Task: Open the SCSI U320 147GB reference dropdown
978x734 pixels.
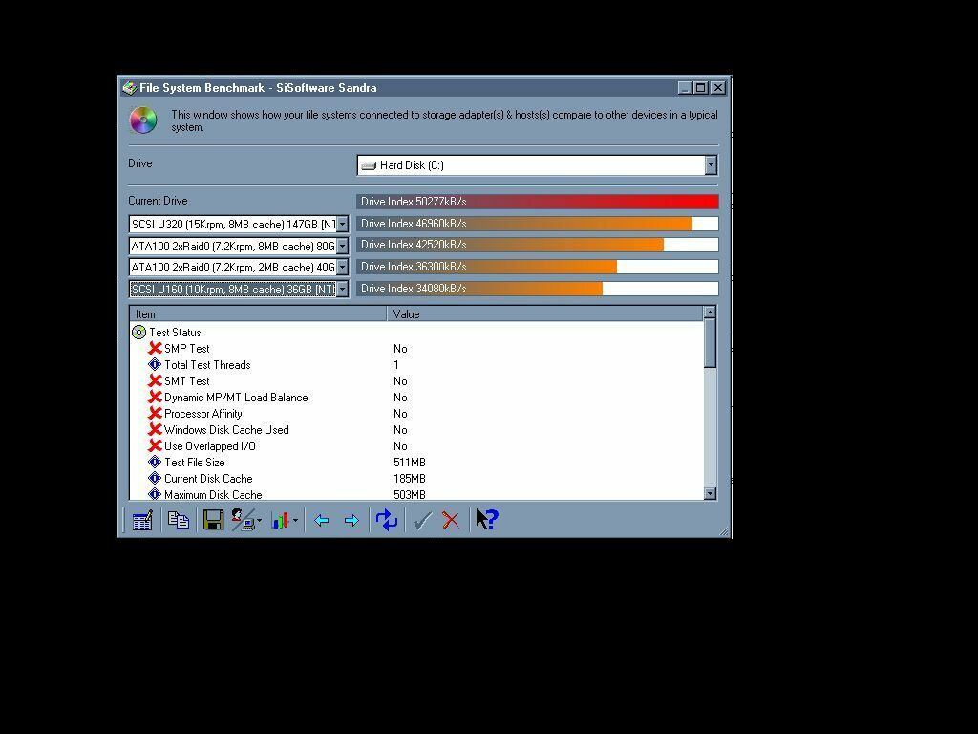Action: click(x=343, y=224)
